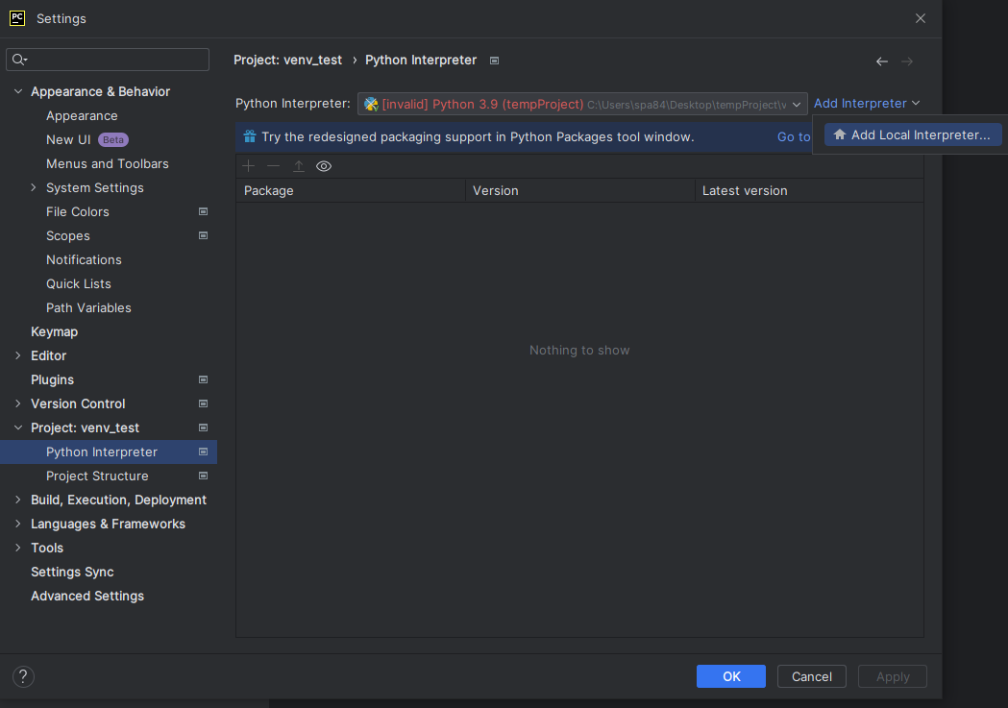Go back using the left arrow
Image resolution: width=1008 pixels, height=708 pixels.
[882, 61]
